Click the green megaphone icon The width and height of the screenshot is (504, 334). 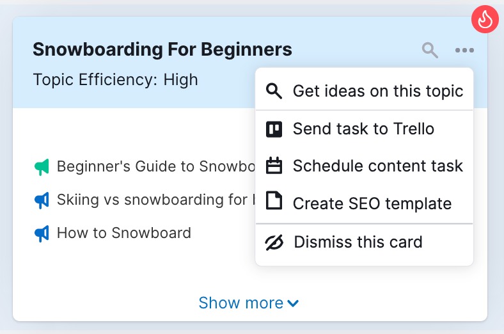[x=42, y=167]
